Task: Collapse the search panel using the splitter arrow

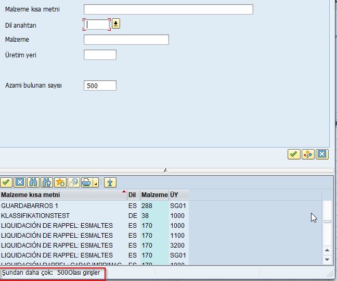Action: click(165, 170)
